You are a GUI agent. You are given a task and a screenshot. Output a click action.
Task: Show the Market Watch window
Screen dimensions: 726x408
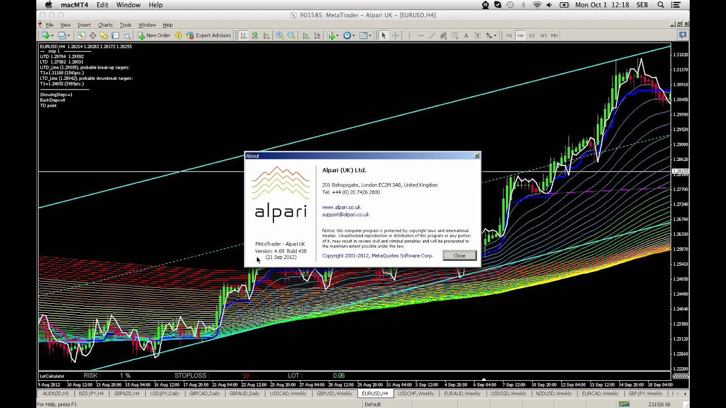(81, 35)
